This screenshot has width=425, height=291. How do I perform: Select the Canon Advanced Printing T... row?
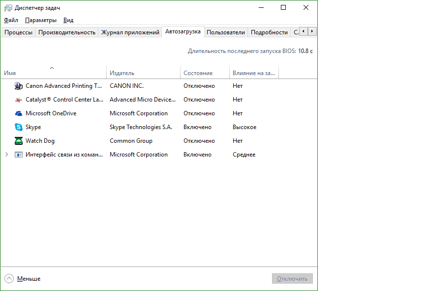click(159, 86)
